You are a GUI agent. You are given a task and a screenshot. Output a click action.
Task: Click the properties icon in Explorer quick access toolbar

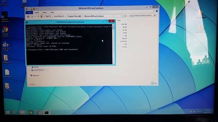[31, 9]
